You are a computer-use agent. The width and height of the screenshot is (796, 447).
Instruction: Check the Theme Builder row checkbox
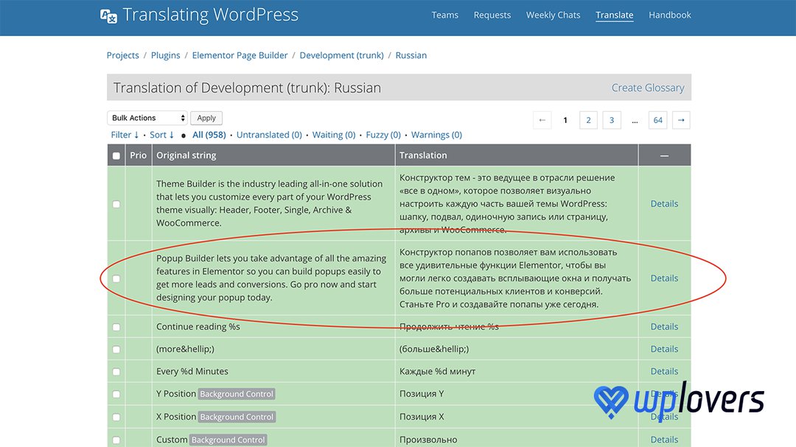coord(116,204)
